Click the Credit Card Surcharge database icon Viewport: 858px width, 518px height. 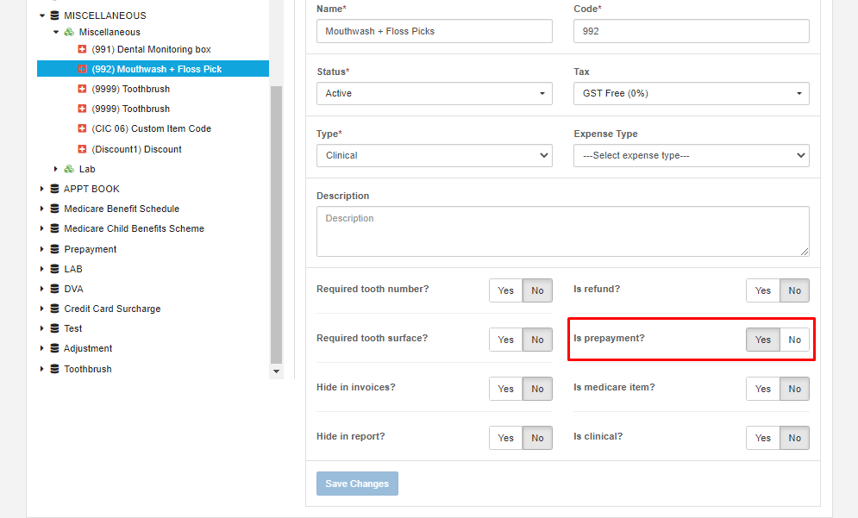(53, 308)
